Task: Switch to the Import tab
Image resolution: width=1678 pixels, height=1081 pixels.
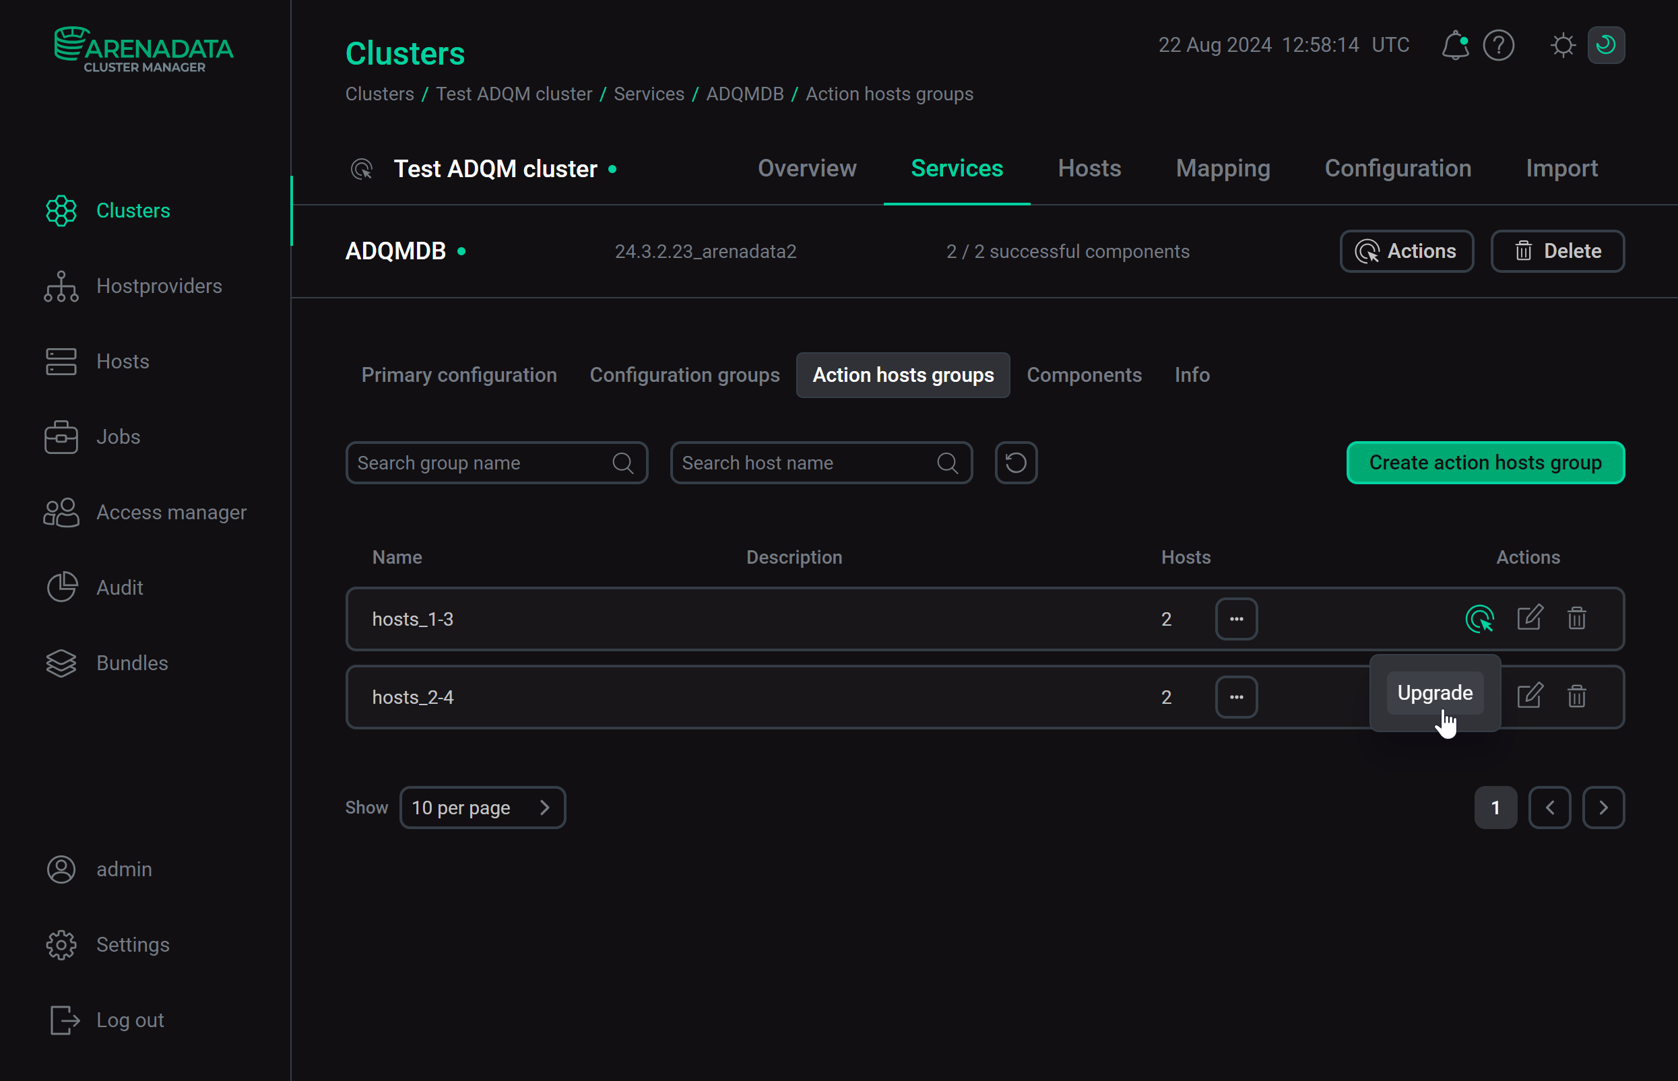Action: [1561, 168]
